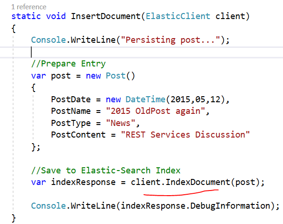Click the PostName property
This screenshot has height=224, width=283.
[70, 111]
